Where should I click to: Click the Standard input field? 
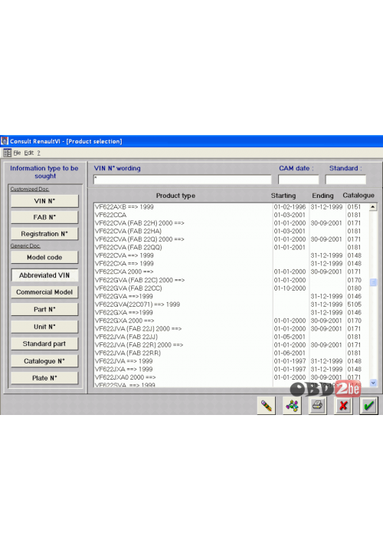click(345, 179)
